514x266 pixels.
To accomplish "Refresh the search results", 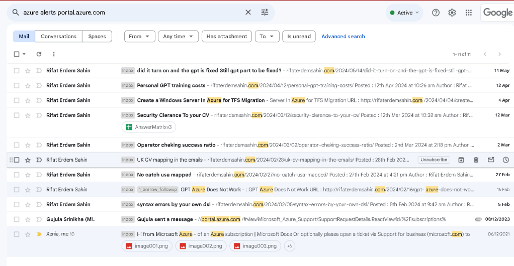I will point(39,54).
